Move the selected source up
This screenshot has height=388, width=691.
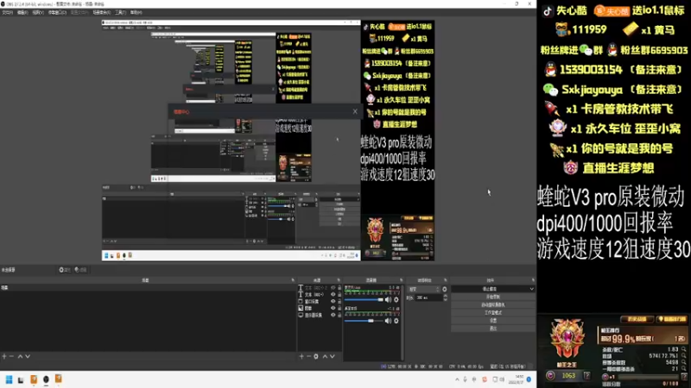point(325,356)
